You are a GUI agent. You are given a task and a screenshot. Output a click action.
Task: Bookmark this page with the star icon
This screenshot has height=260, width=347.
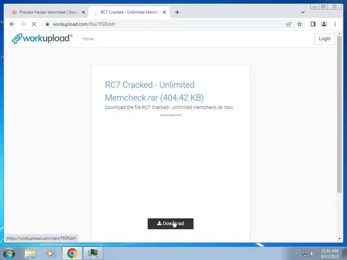point(300,24)
